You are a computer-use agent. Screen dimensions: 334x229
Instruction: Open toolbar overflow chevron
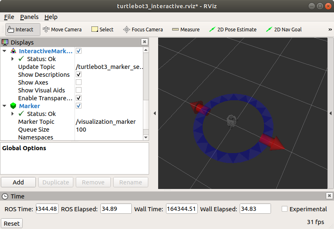click(330, 29)
